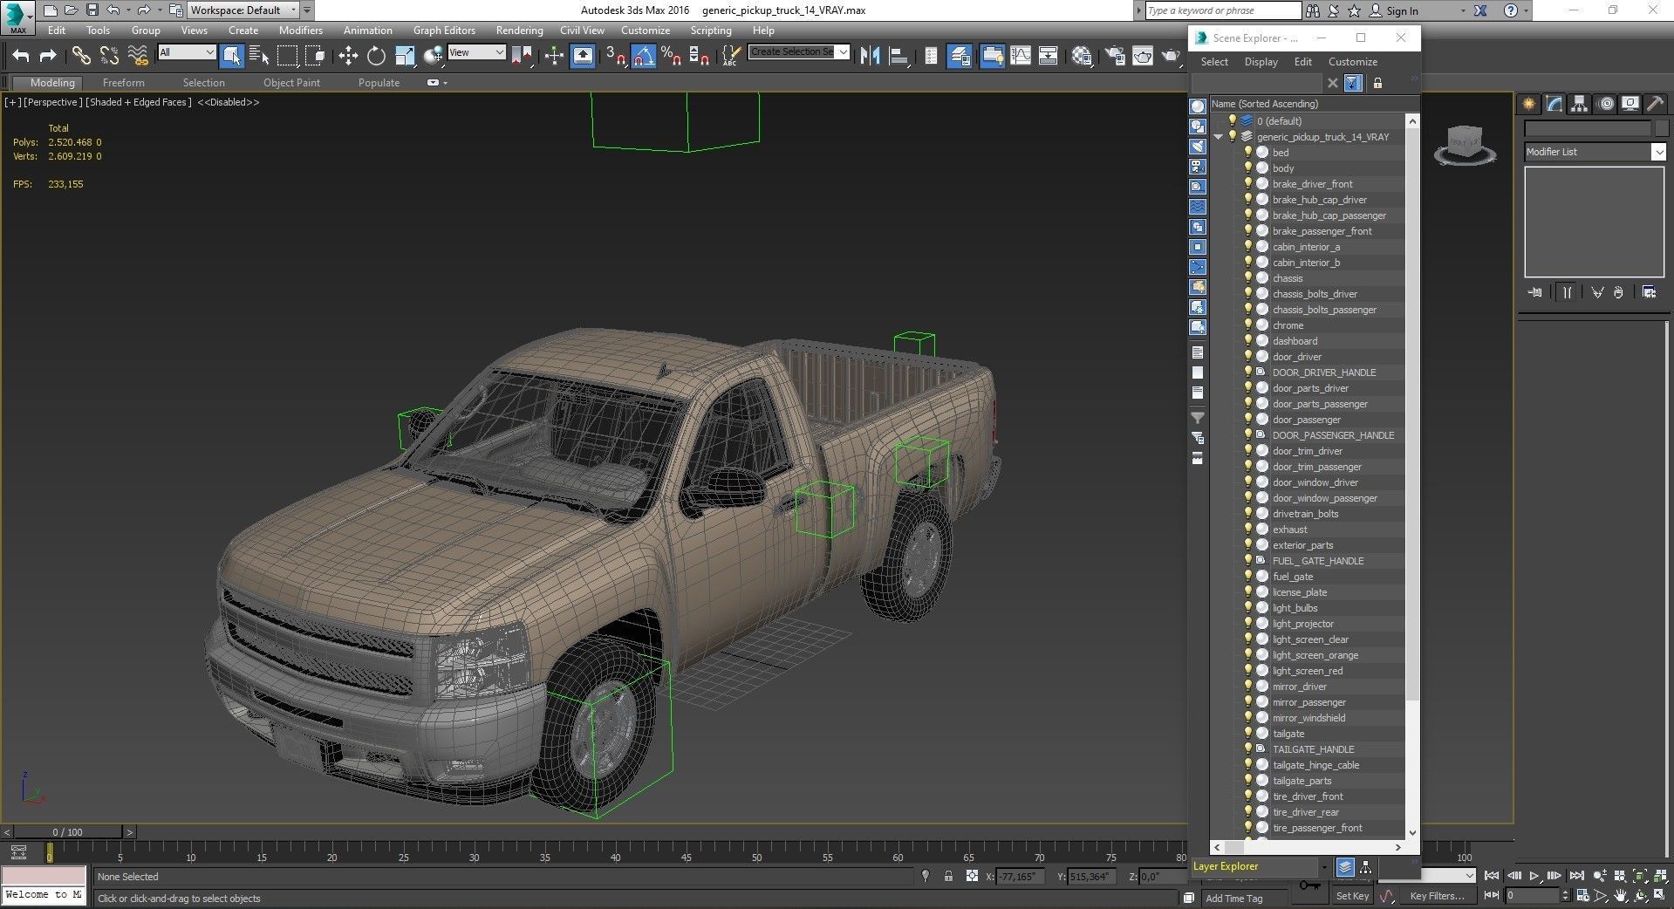The height and width of the screenshot is (909, 1674).
Task: Click the time slider showing 0 / 100
Action: [68, 832]
